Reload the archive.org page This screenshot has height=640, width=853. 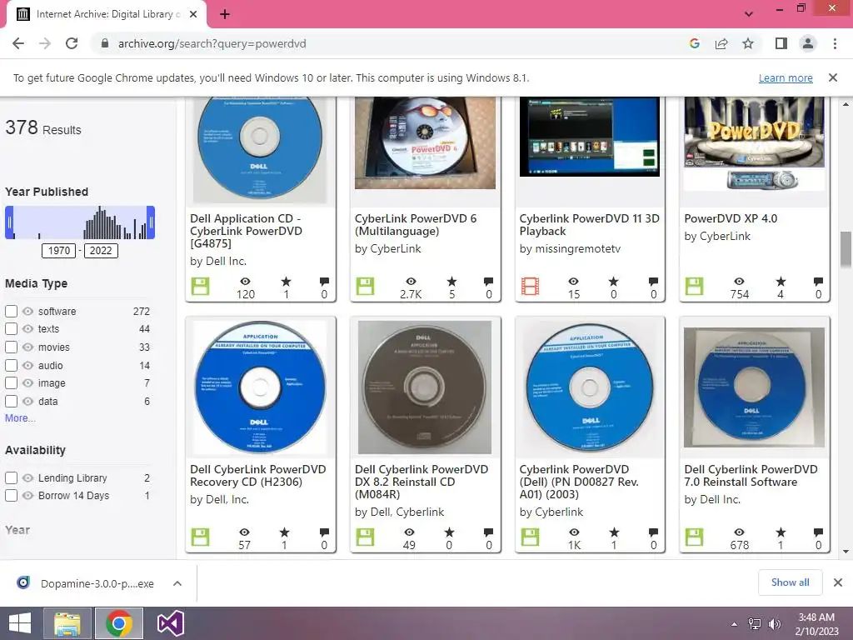click(72, 43)
